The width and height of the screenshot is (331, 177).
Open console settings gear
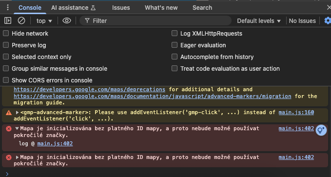pos(328,20)
